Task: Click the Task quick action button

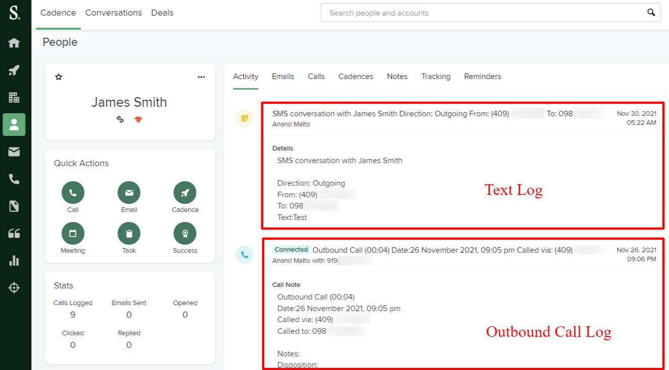Action: click(x=129, y=234)
